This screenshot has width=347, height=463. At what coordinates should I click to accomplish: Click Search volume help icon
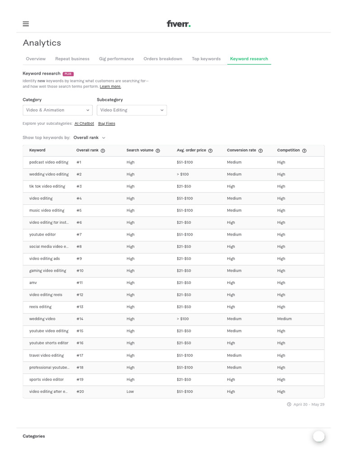point(158,151)
